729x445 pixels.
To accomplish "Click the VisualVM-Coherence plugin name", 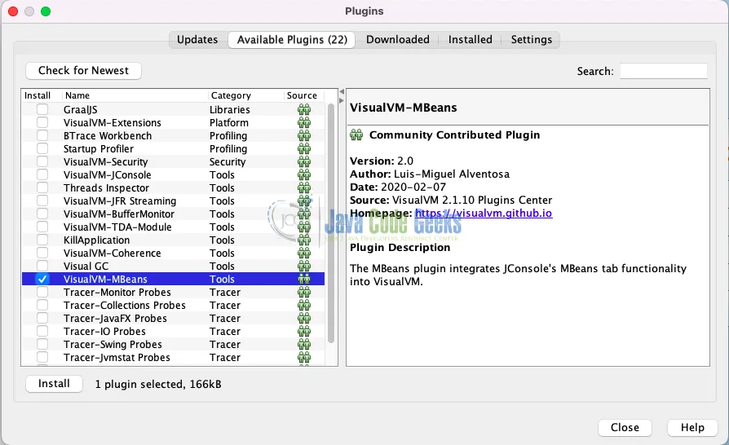I will [112, 253].
